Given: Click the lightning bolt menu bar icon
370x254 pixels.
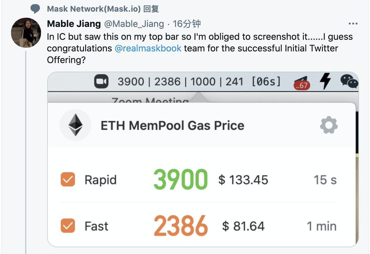Looking at the screenshot, I should (x=325, y=81).
